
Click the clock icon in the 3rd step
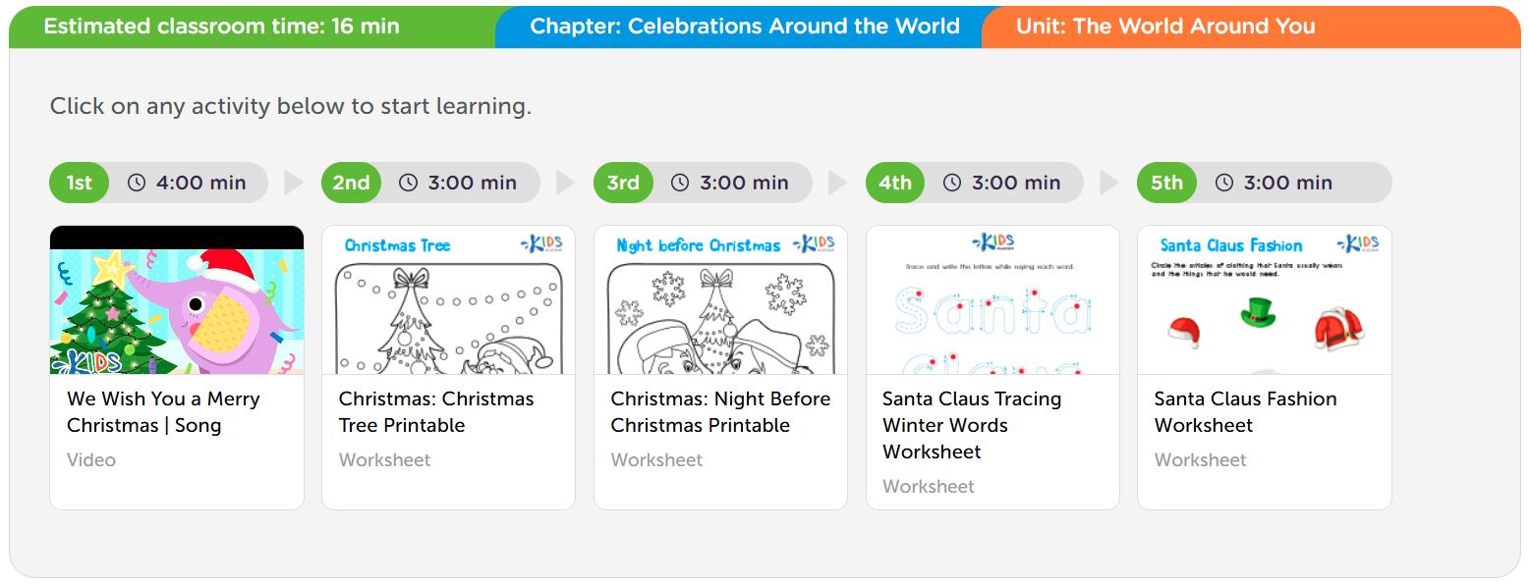pyautogui.click(x=680, y=183)
